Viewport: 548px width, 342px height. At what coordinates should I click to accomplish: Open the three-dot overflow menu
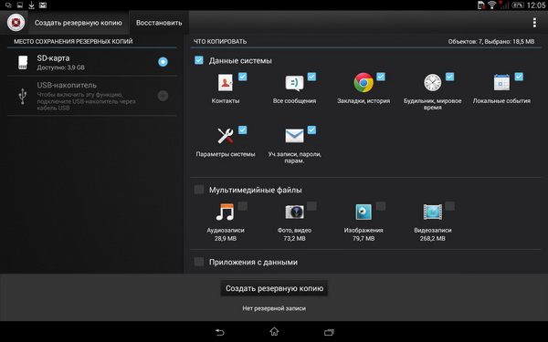[534, 23]
